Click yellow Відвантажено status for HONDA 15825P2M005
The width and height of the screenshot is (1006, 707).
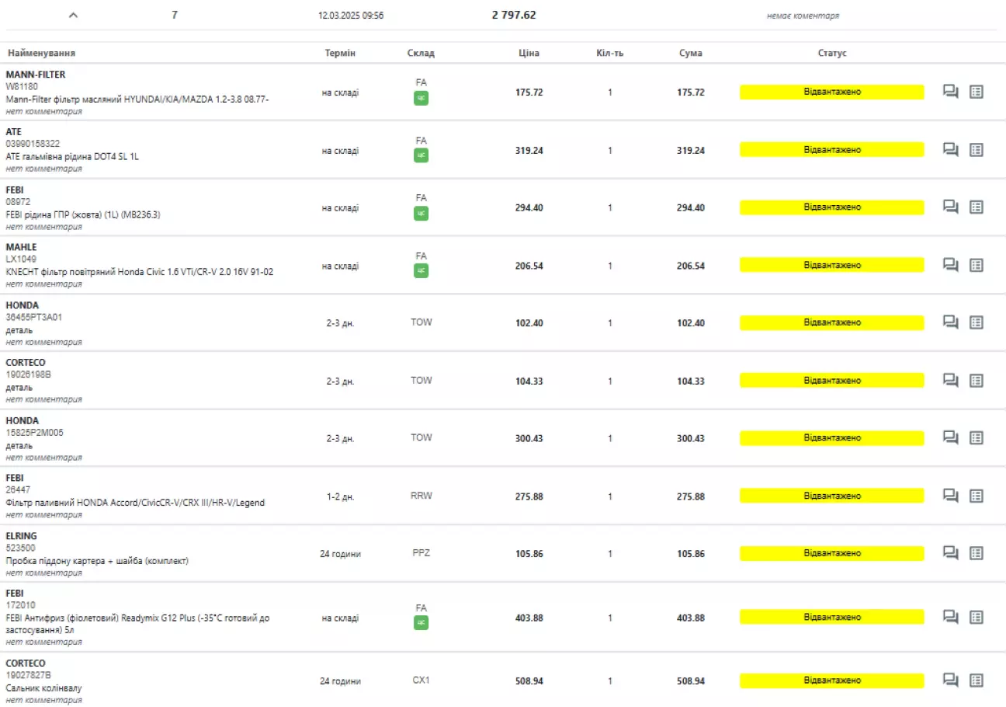pyautogui.click(x=832, y=438)
